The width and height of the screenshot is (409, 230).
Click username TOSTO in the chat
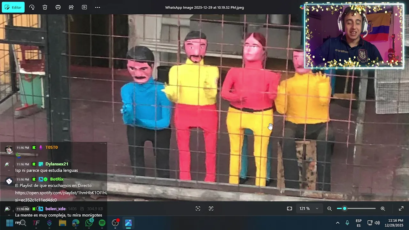click(51, 147)
